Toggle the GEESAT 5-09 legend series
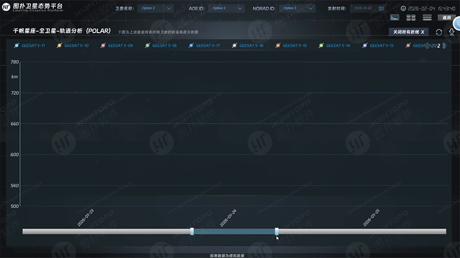 (x=117, y=45)
